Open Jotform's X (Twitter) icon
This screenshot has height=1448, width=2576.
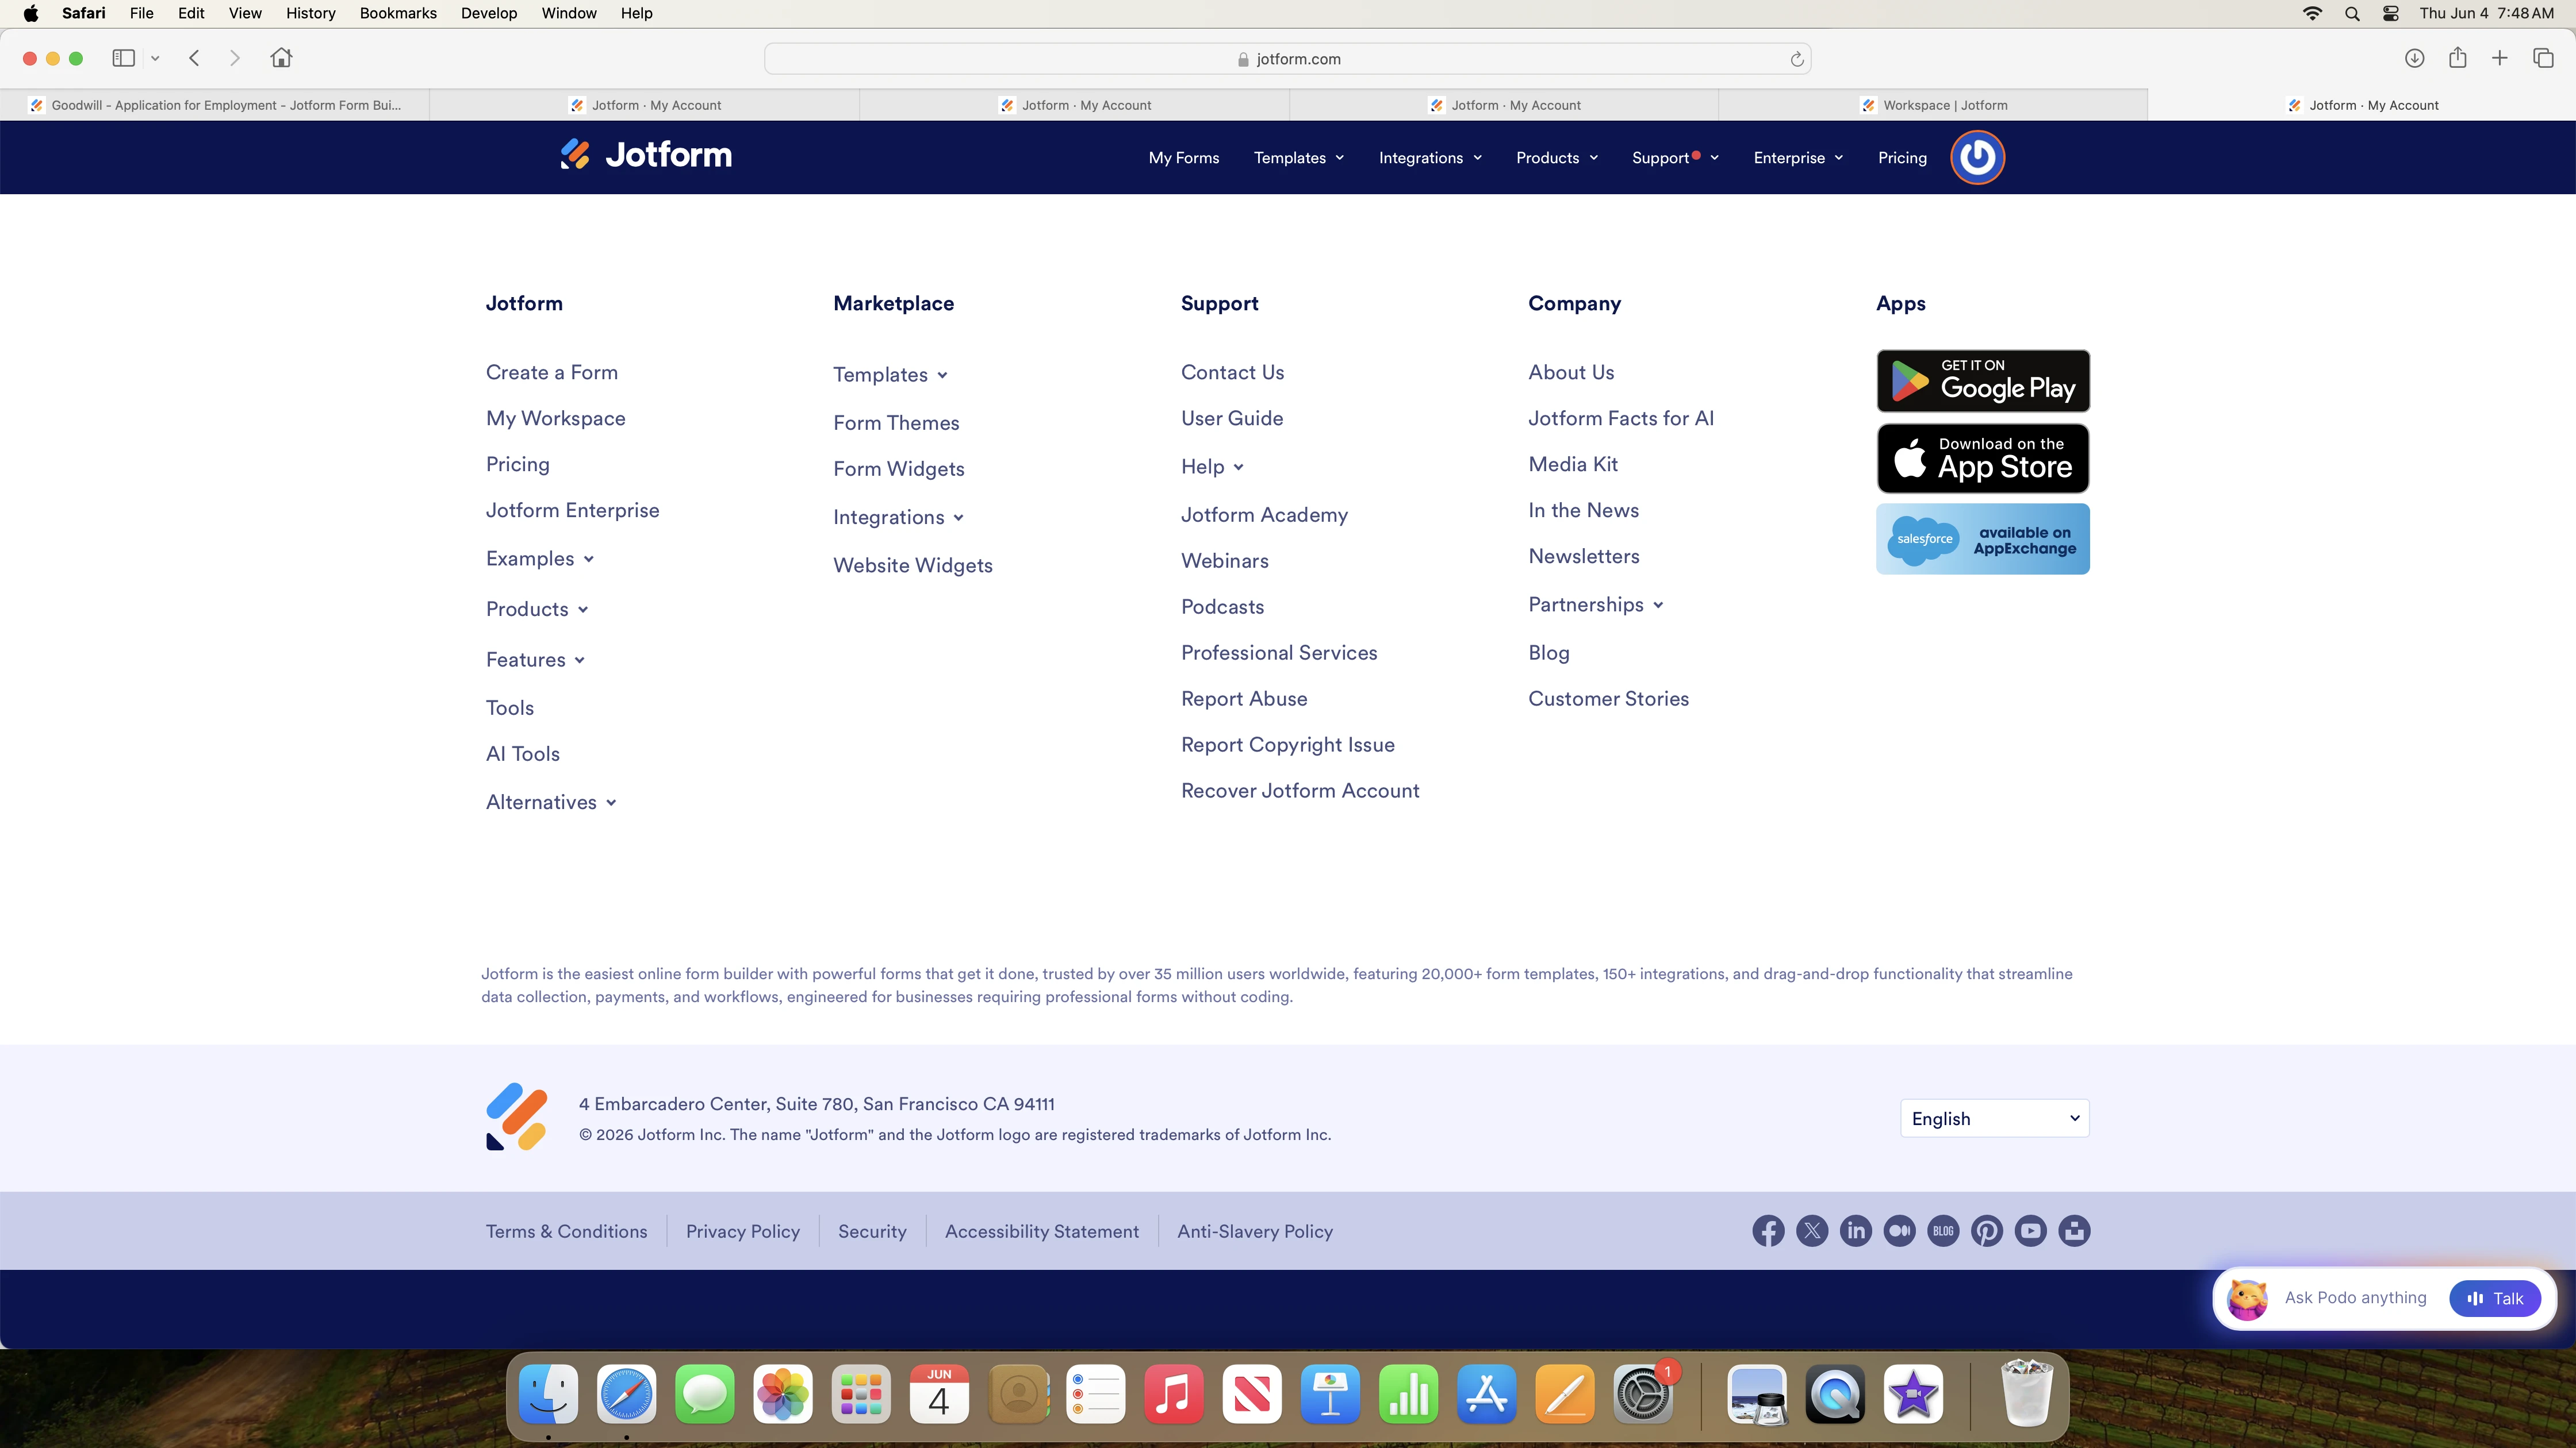point(1812,1231)
